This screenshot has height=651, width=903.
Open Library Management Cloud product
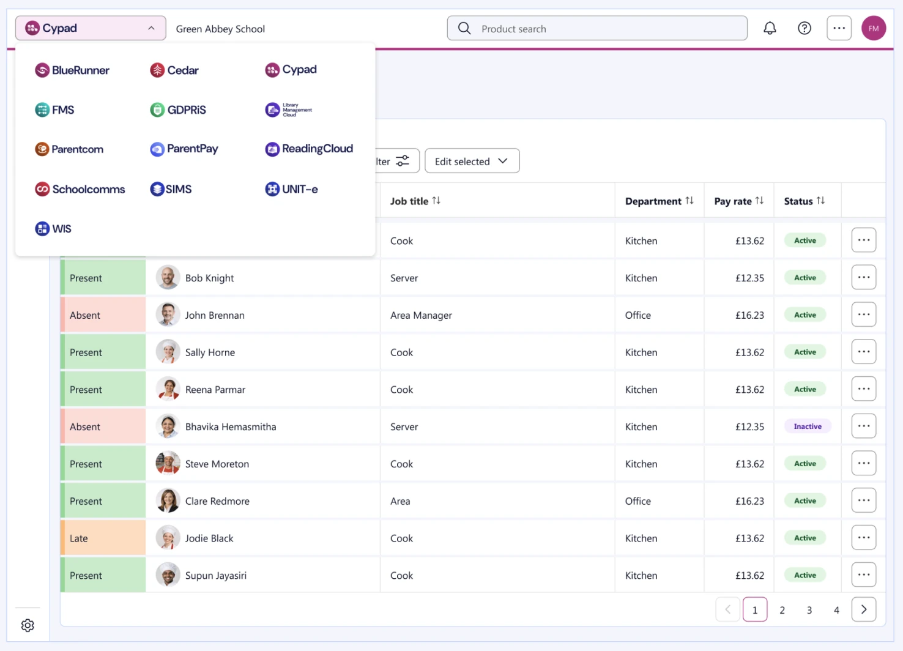[289, 110]
